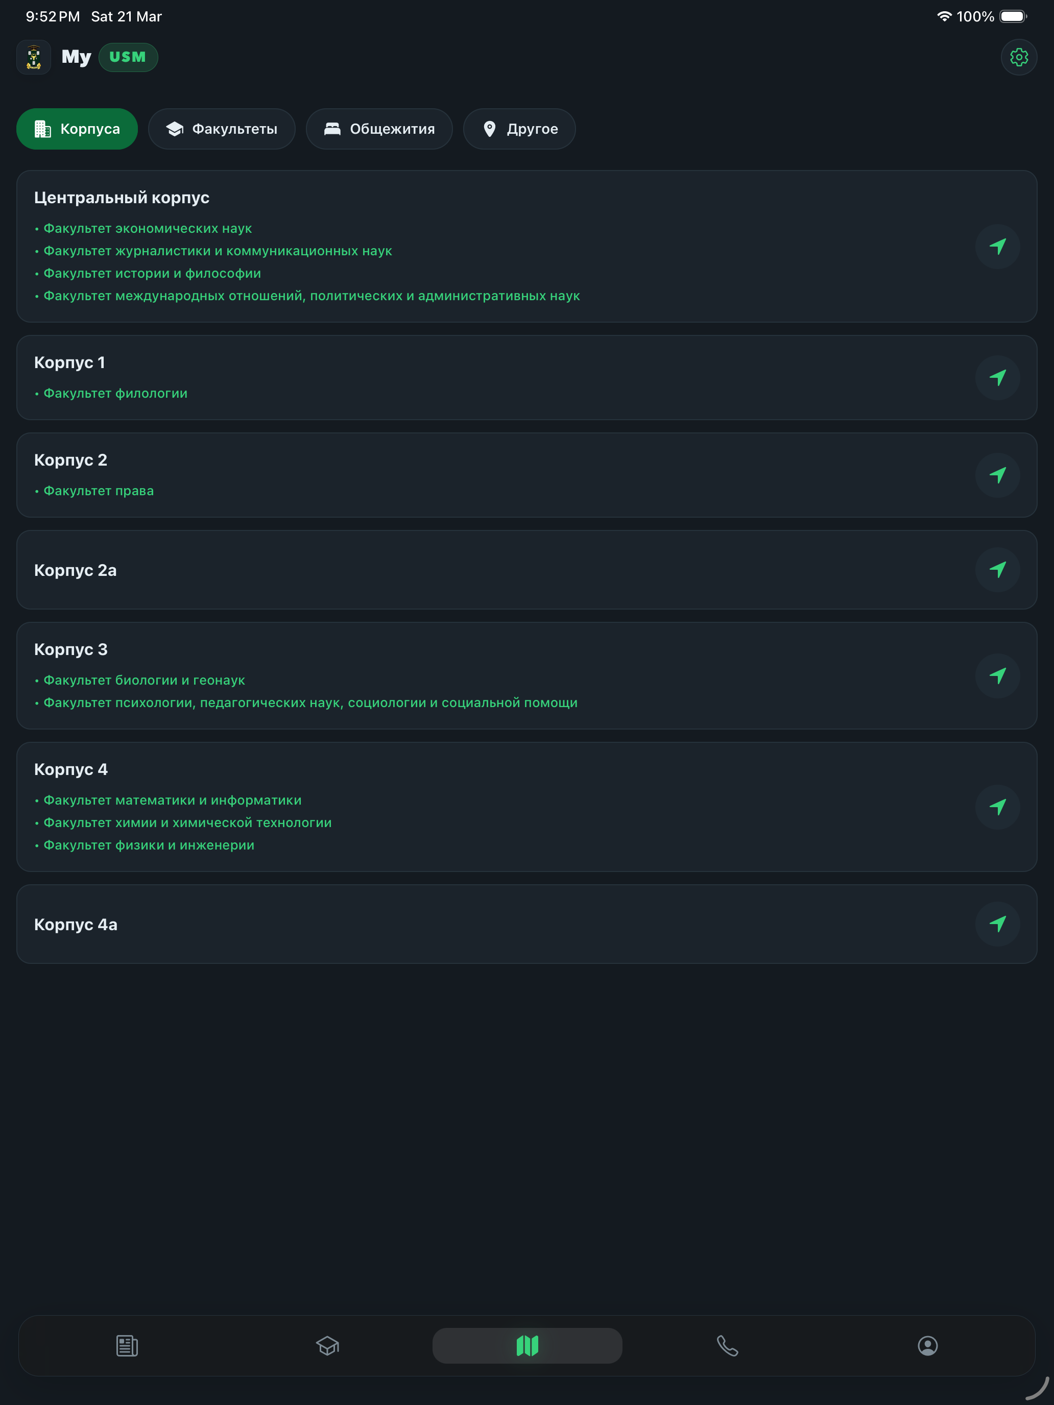This screenshot has width=1054, height=1405.
Task: Open settings via the gear icon
Action: 1018,57
